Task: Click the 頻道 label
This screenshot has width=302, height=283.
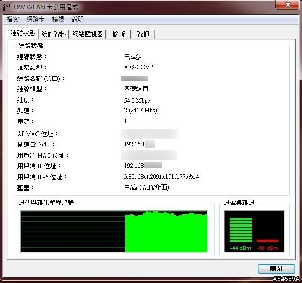Action: [26, 111]
